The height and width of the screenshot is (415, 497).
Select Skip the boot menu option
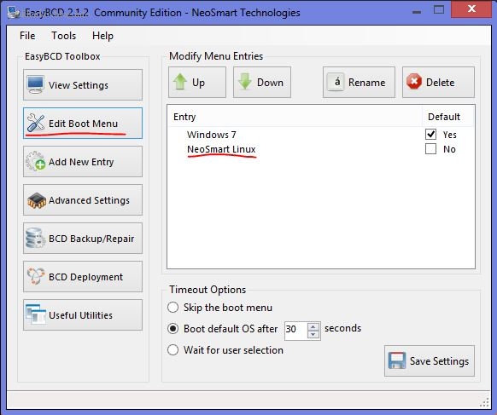[x=172, y=308]
